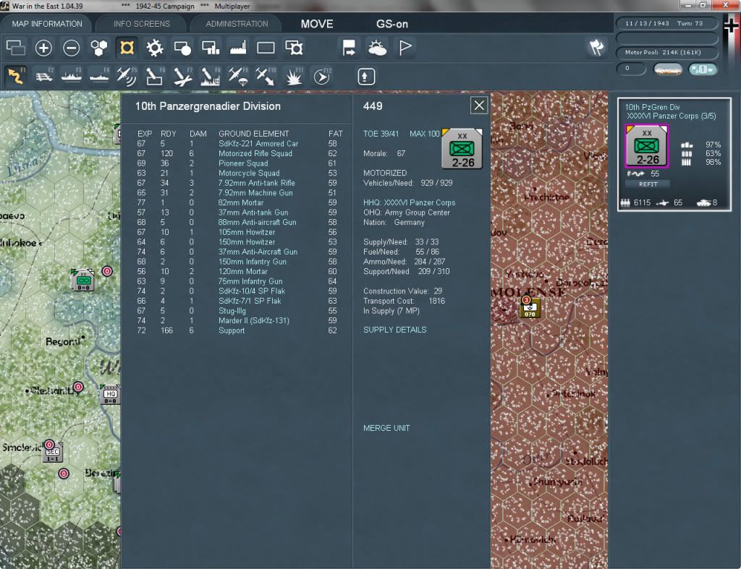The height and width of the screenshot is (569, 741).
Task: Close the 10th Panzergrenadier Division detail window
Action: tap(479, 106)
